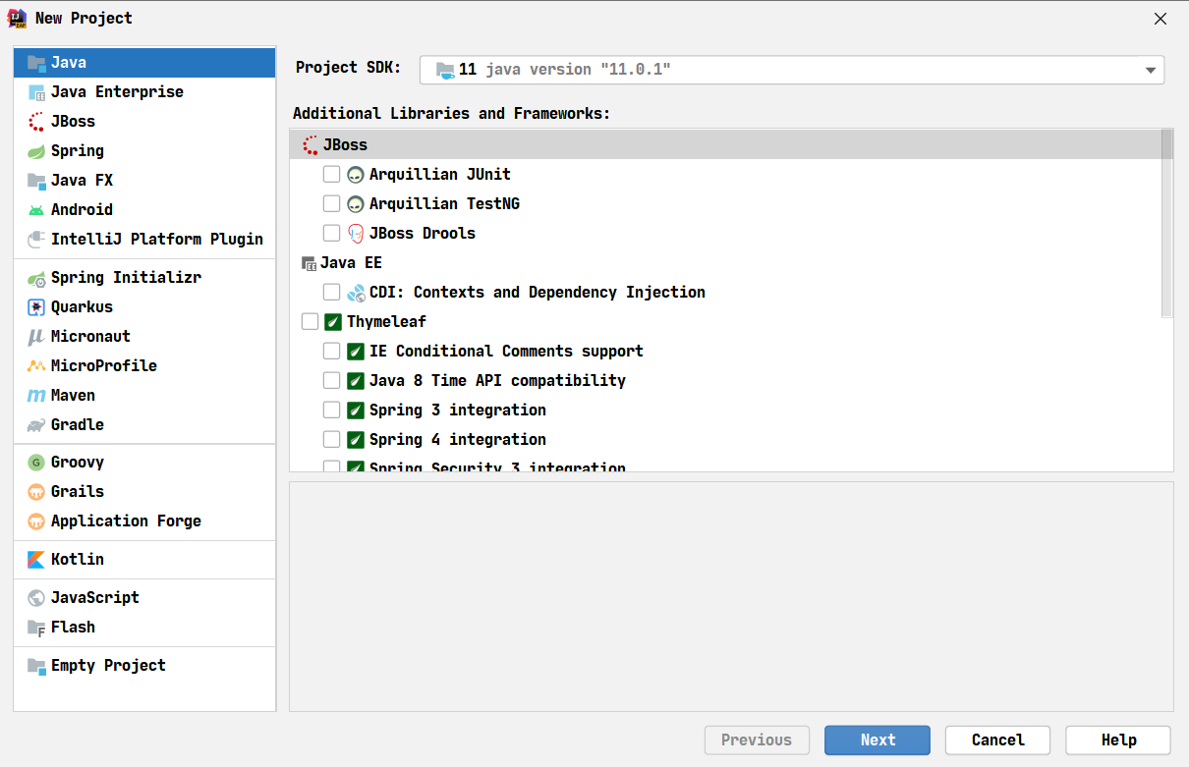The height and width of the screenshot is (767, 1189).
Task: Enable the Spring 3 integration checkbox
Action: coord(332,411)
